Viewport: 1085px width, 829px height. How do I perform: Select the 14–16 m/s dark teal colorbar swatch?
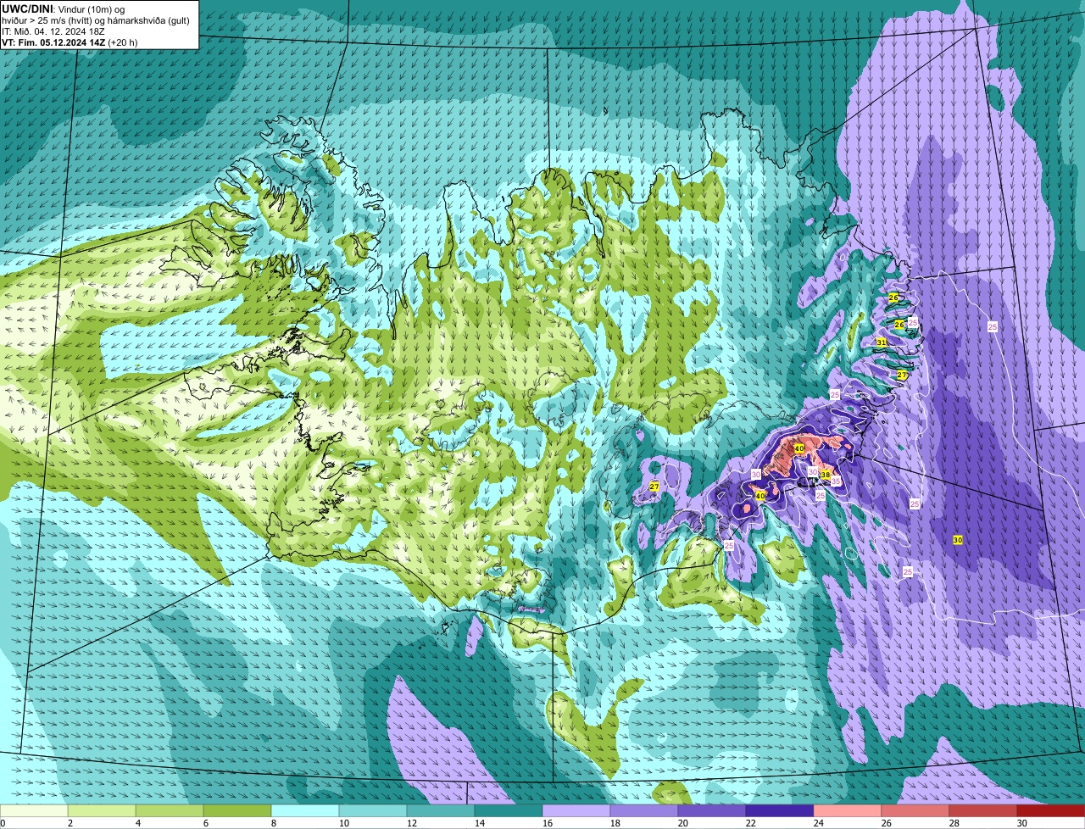coord(509,811)
